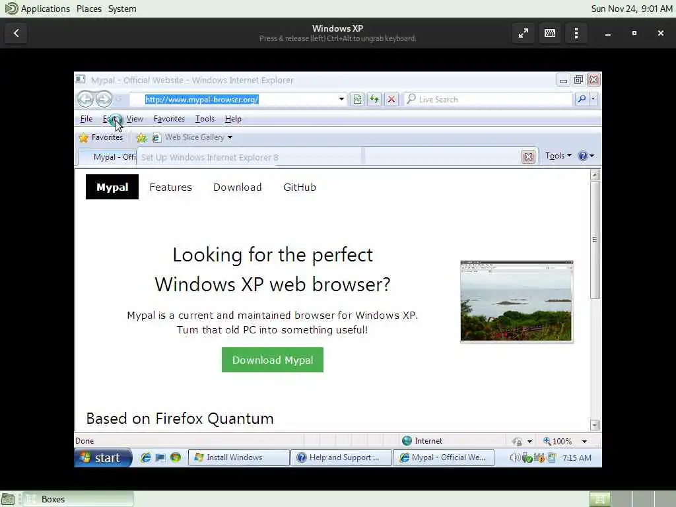Click the Windows Media Player quick launch icon
The width and height of the screenshot is (676, 507).
[x=176, y=457]
